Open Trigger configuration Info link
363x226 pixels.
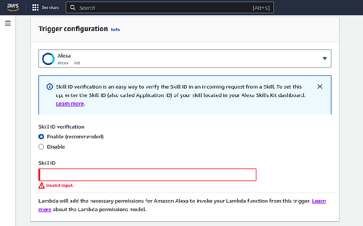pyautogui.click(x=115, y=29)
